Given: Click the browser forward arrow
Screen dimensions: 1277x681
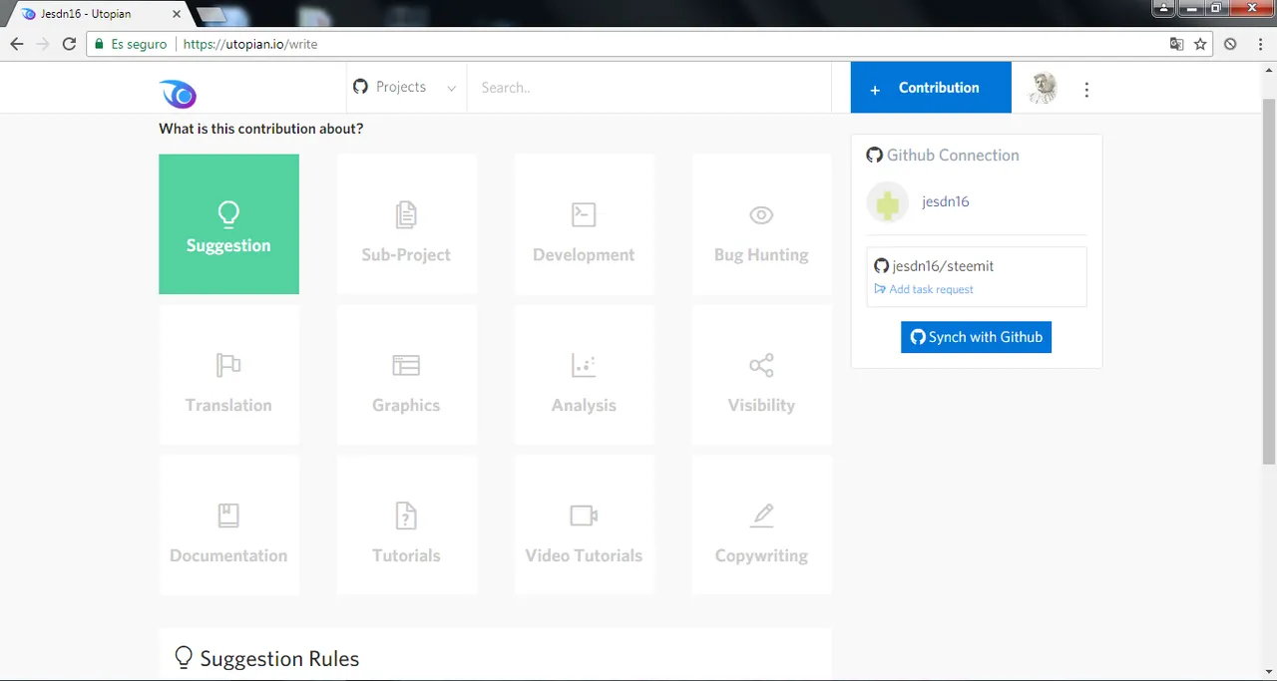Looking at the screenshot, I should [43, 44].
